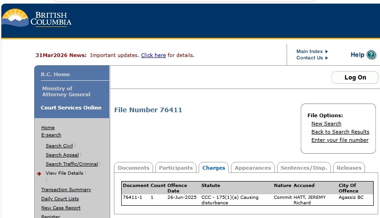Click the British Columbia sun logo
Image resolution: width=380 pixels, height=218 pixels.
click(x=15, y=18)
